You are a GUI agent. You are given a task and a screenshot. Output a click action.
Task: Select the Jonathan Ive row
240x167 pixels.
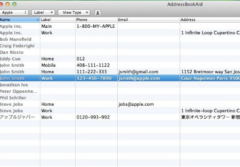[120, 85]
